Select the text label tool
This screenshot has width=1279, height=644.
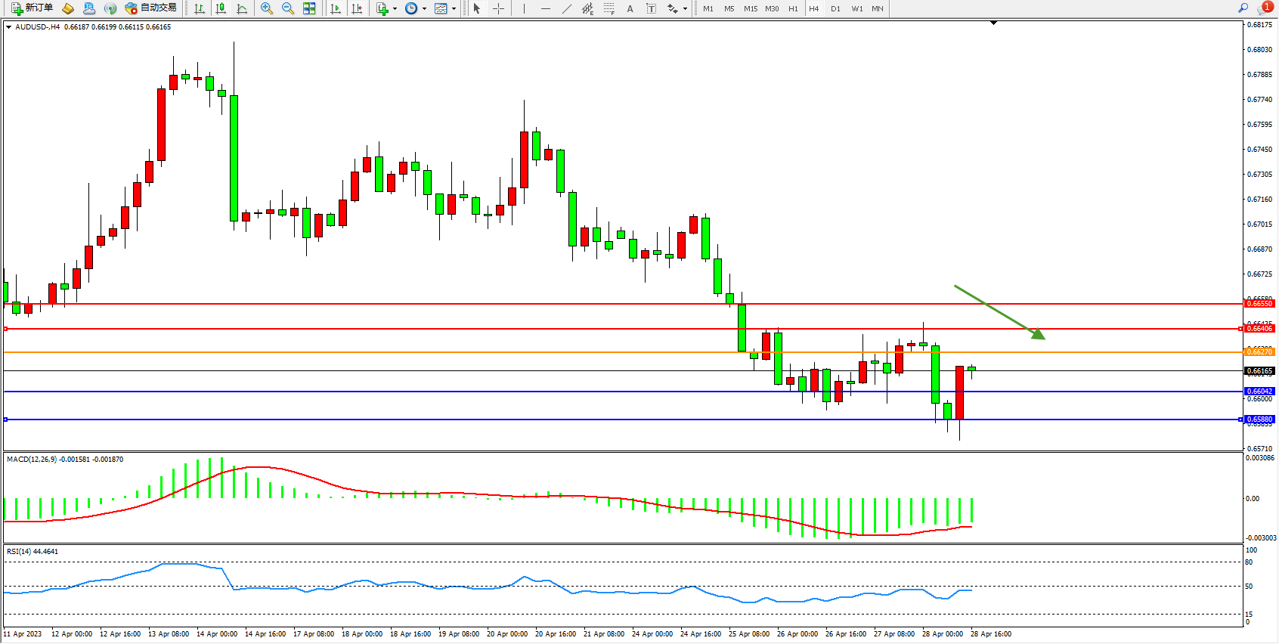pos(651,8)
